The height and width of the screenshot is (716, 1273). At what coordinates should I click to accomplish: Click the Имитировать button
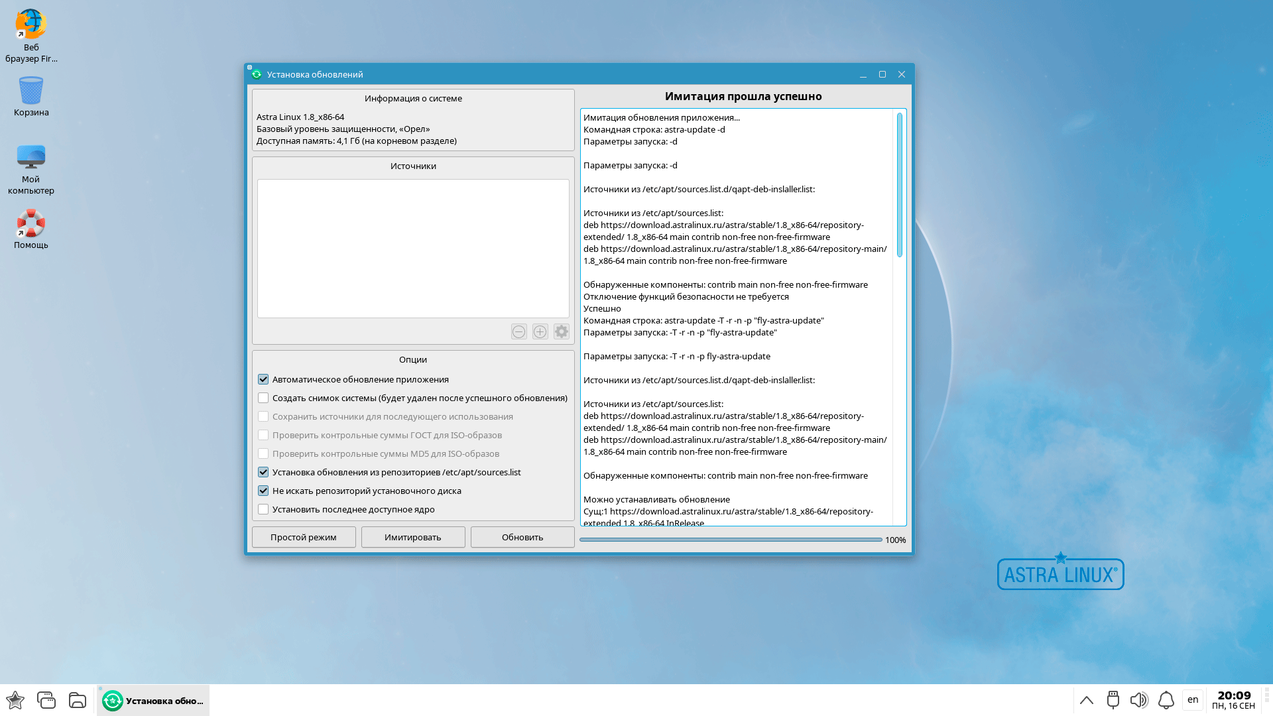[x=413, y=537]
